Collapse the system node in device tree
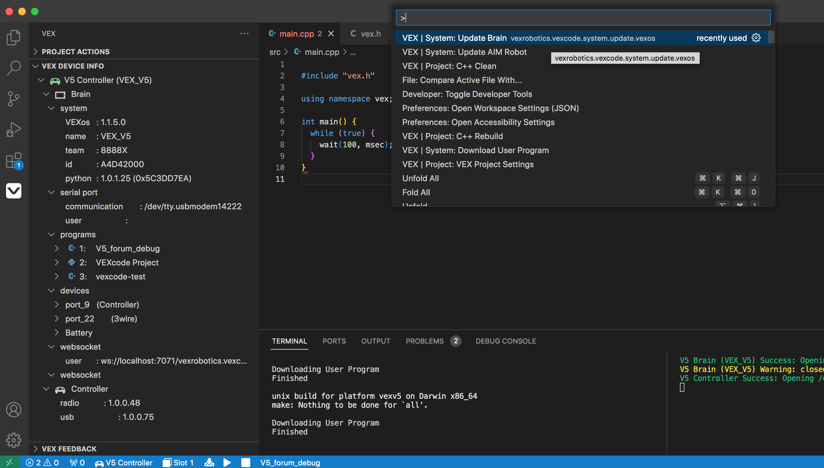 pos(51,108)
